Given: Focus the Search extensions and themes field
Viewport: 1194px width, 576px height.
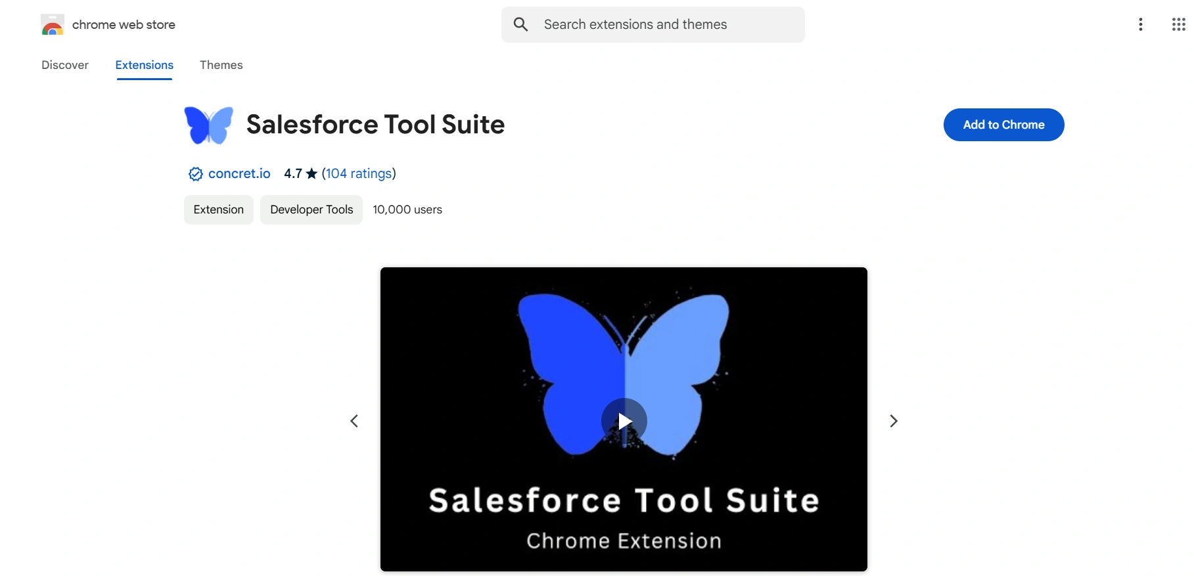Looking at the screenshot, I should pos(653,25).
